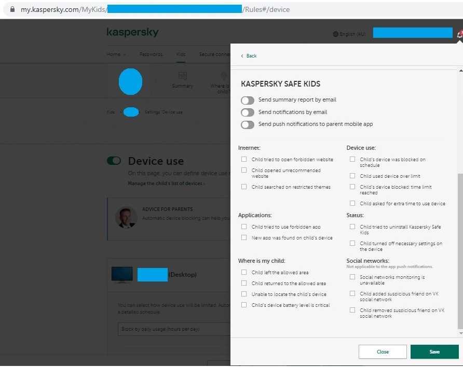Toggle Send summary report by email
The height and width of the screenshot is (367, 463).
pos(248,100)
